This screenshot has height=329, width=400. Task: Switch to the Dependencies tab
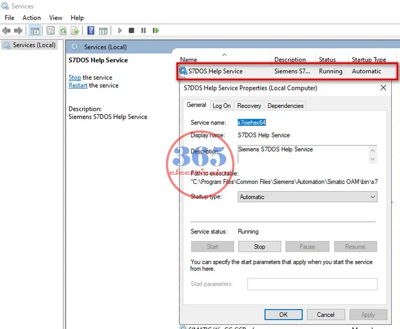(x=285, y=106)
